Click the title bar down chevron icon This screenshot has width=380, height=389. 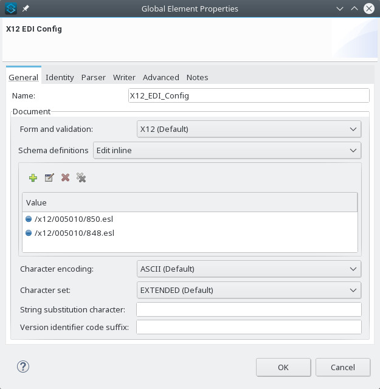tap(339, 9)
